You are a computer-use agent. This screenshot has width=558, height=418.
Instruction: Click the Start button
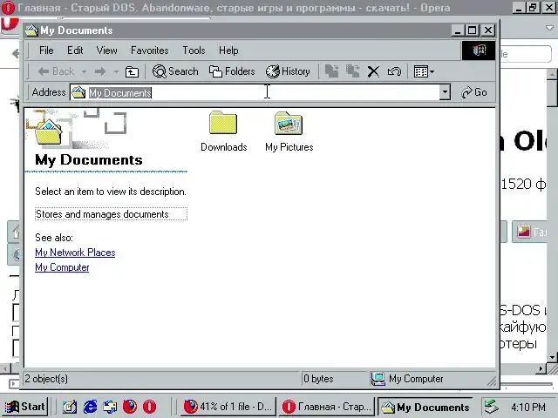(25, 407)
